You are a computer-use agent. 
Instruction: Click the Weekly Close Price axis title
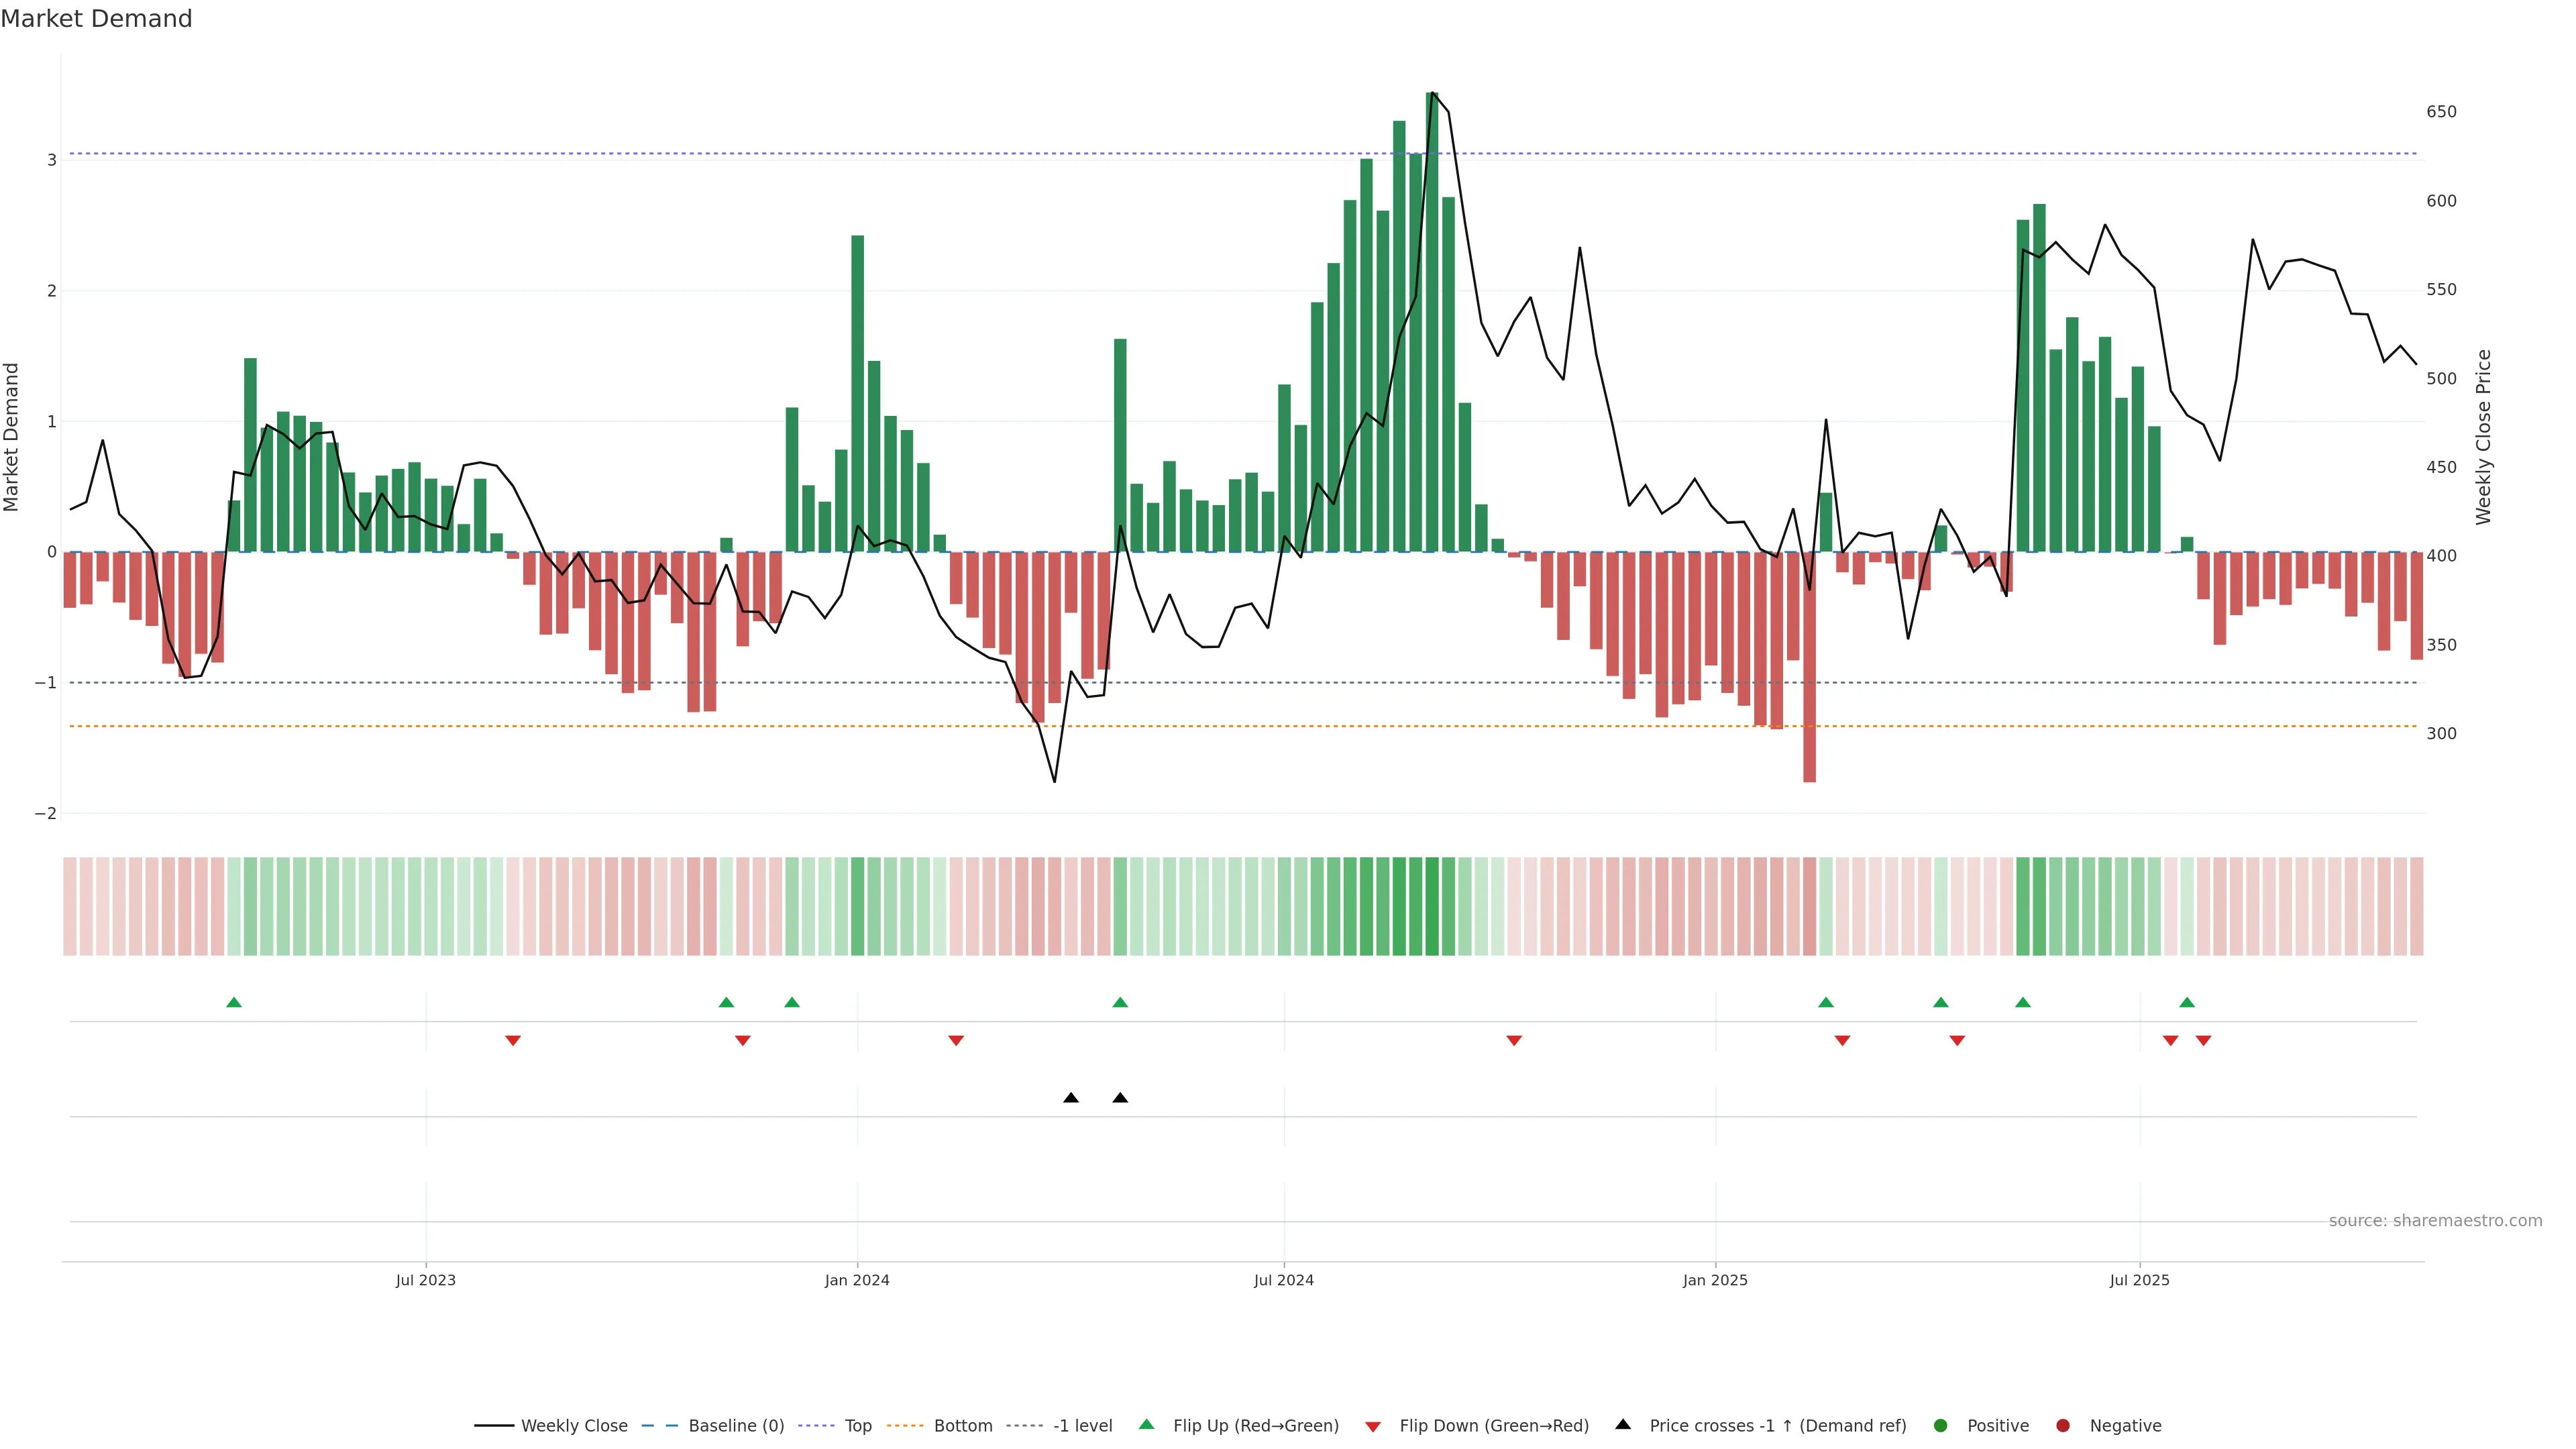tap(2484, 437)
